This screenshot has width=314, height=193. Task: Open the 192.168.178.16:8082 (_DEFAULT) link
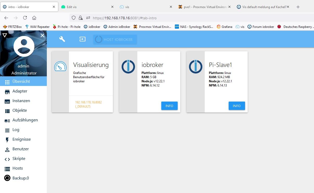(88, 104)
